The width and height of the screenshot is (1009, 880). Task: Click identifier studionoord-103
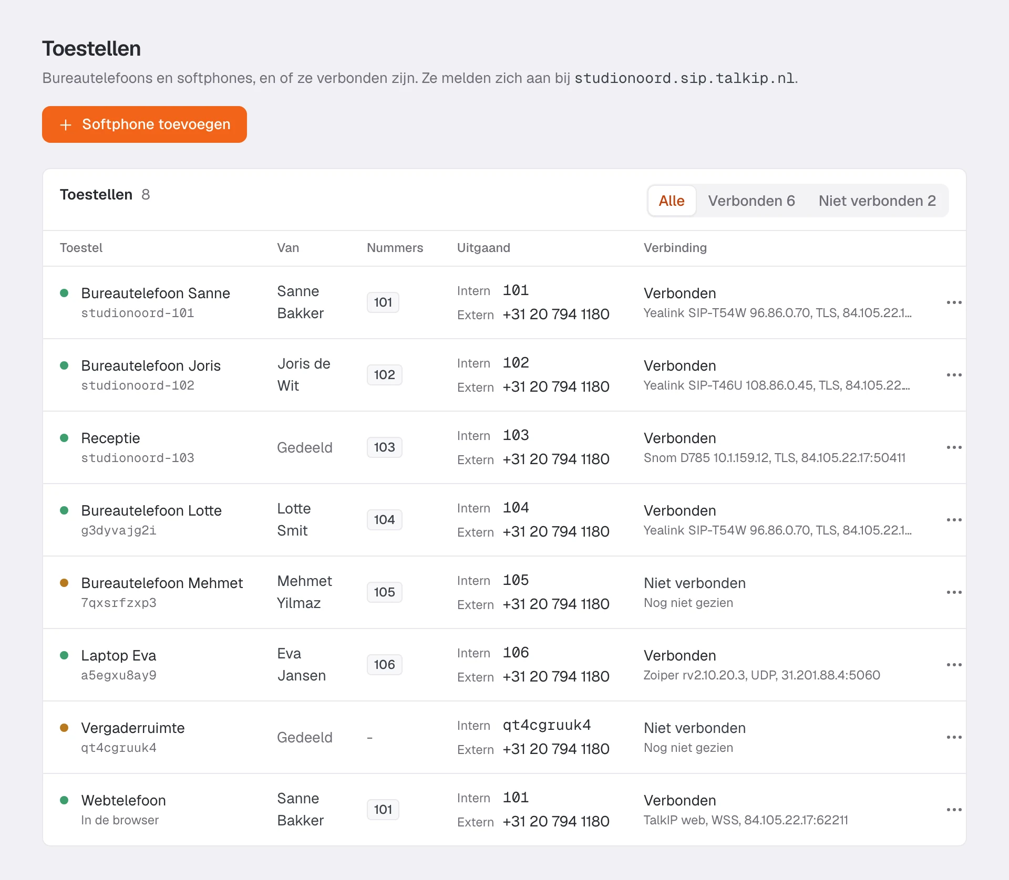138,458
